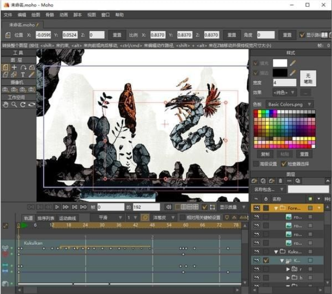
Task: Toggle visibility of the Fore... layer
Action: [x=256, y=208]
